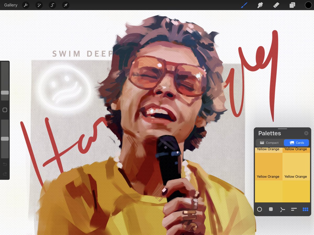Open the Harmony color tab

pyautogui.click(x=282, y=209)
